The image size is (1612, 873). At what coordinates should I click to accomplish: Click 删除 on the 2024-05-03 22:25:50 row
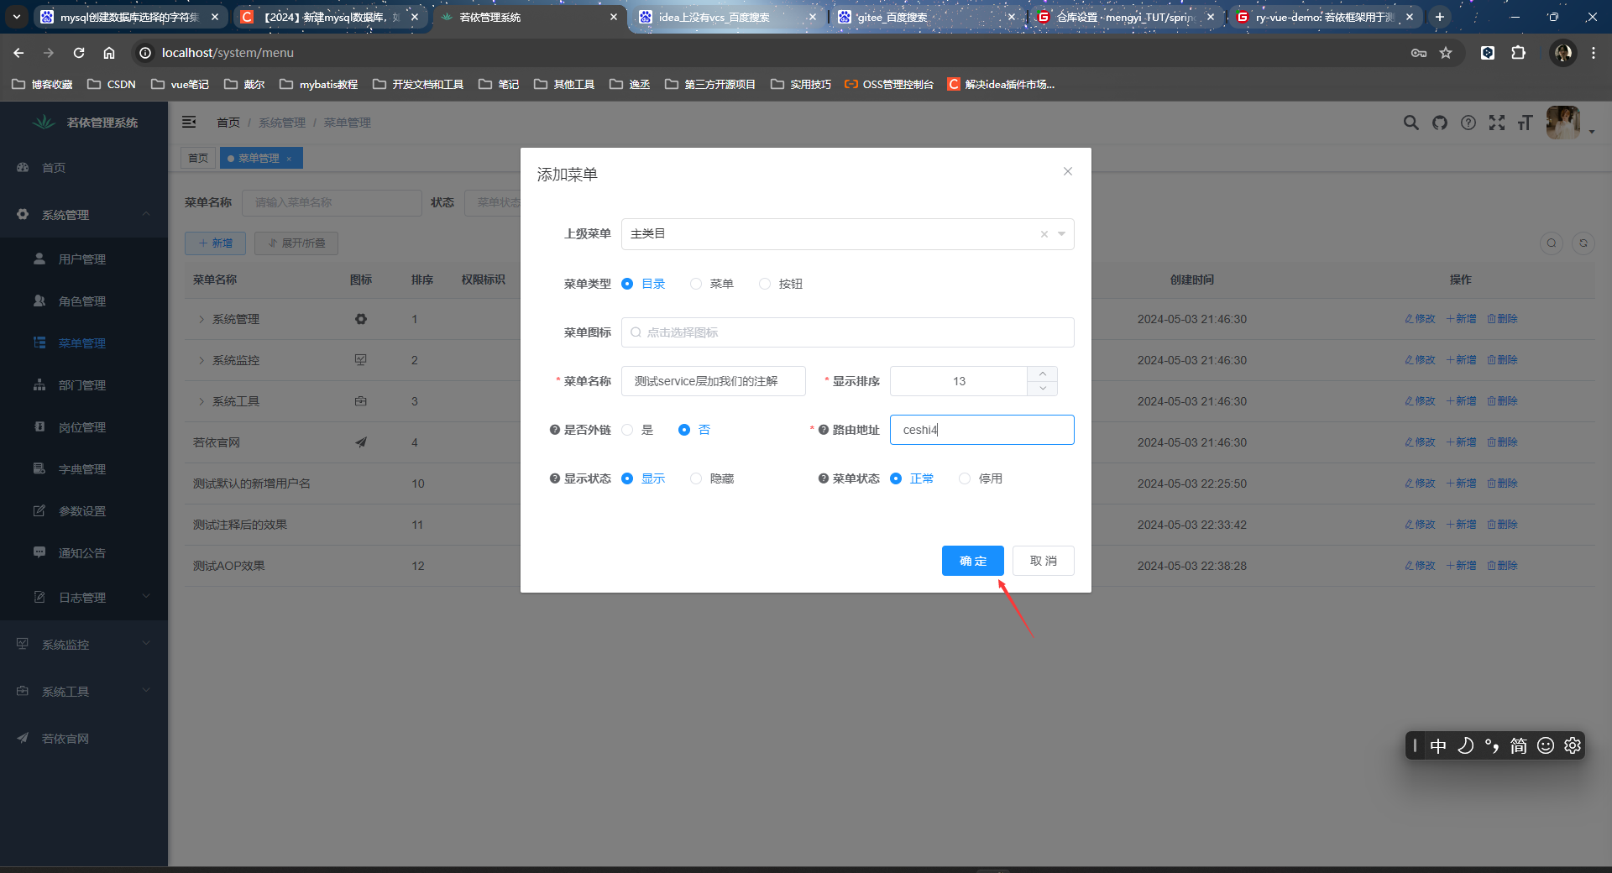(1502, 484)
